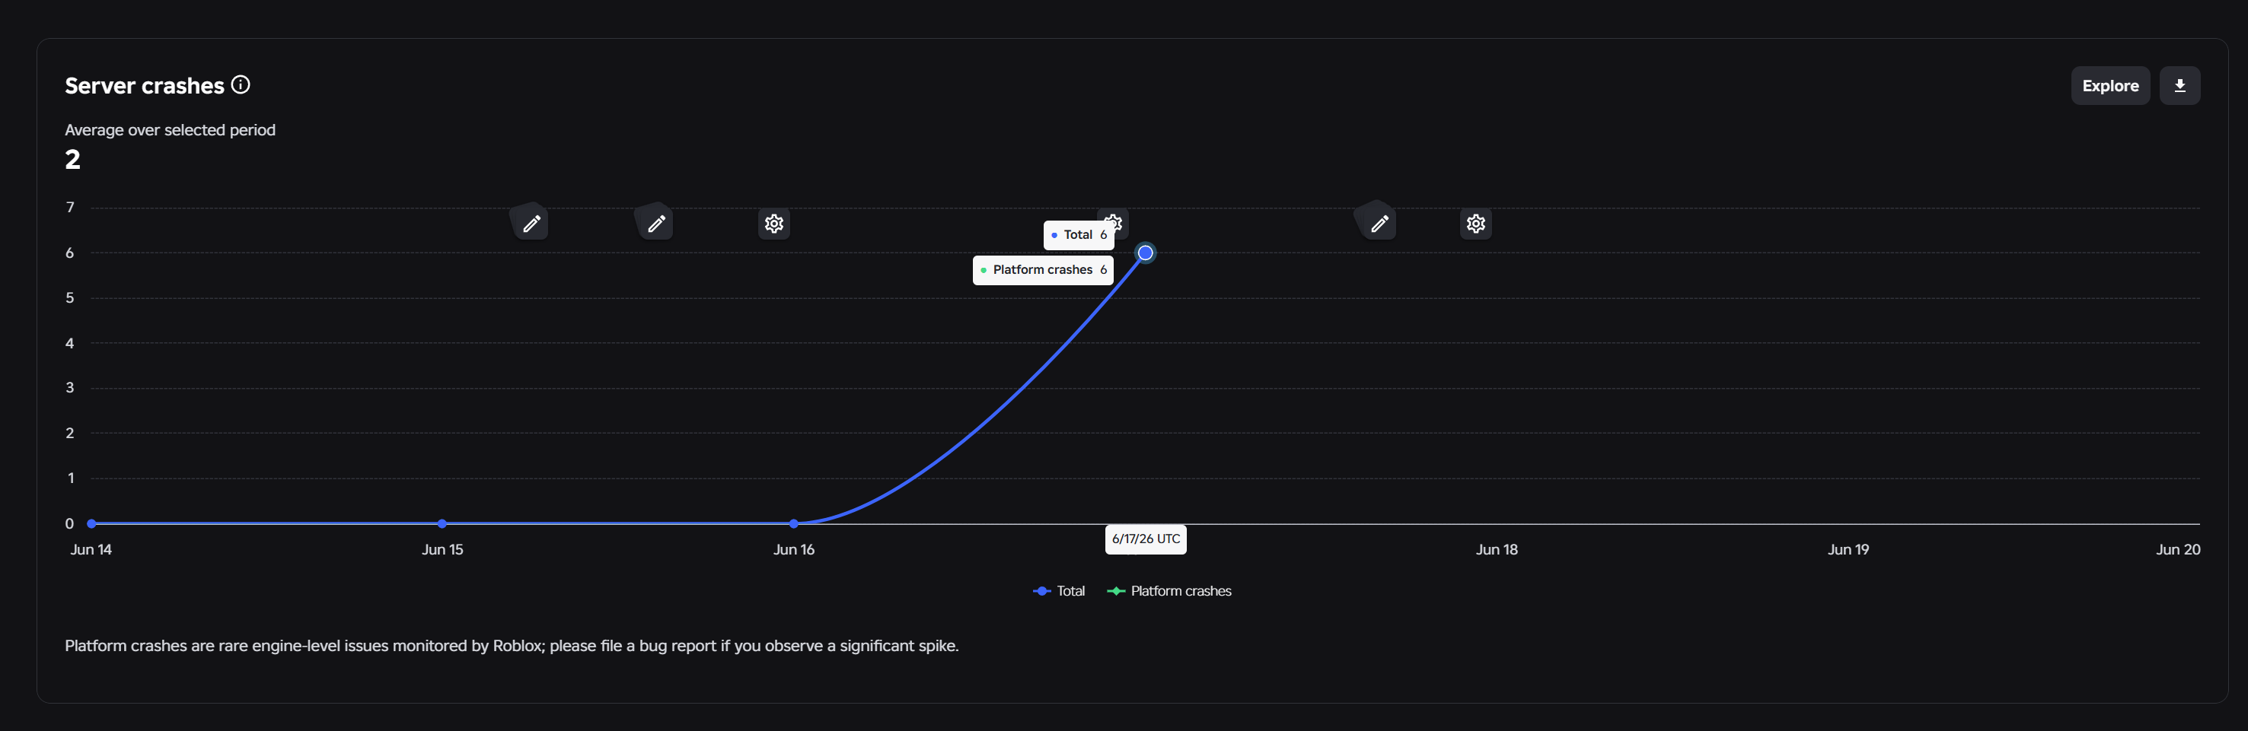Click the platform crashes bug report note
Viewport: 2248px width, 731px height.
coord(512,646)
